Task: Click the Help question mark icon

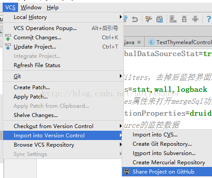Action: pos(209,19)
